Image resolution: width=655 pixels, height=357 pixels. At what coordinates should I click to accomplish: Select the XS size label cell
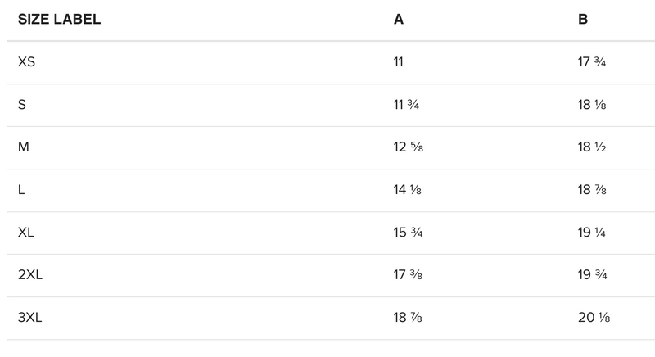(26, 62)
